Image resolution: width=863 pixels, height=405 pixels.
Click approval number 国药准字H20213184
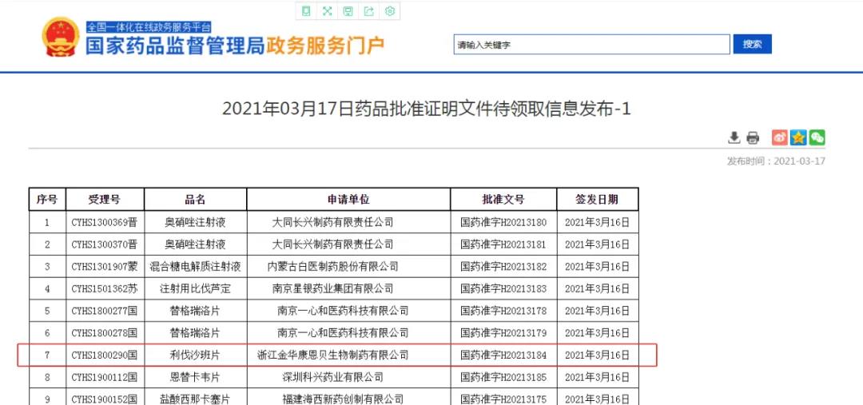[x=503, y=355]
